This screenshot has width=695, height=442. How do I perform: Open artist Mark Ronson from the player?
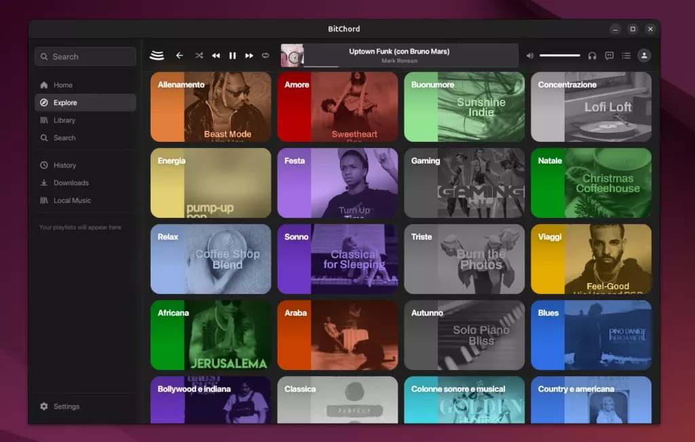(x=399, y=60)
